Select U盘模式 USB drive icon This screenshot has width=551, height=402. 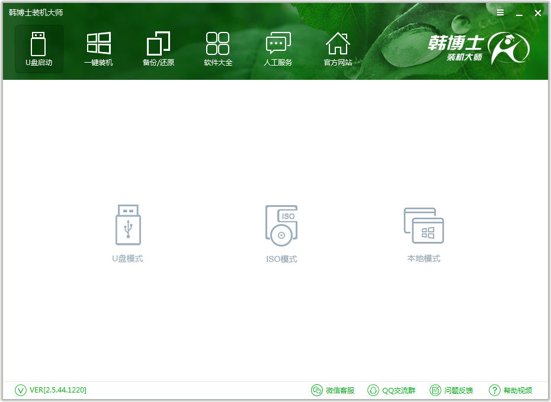tap(128, 225)
